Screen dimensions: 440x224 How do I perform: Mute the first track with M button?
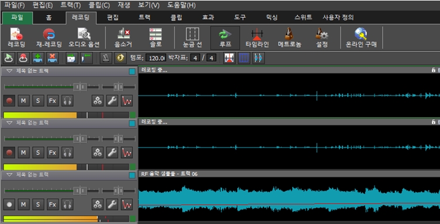tap(23, 101)
